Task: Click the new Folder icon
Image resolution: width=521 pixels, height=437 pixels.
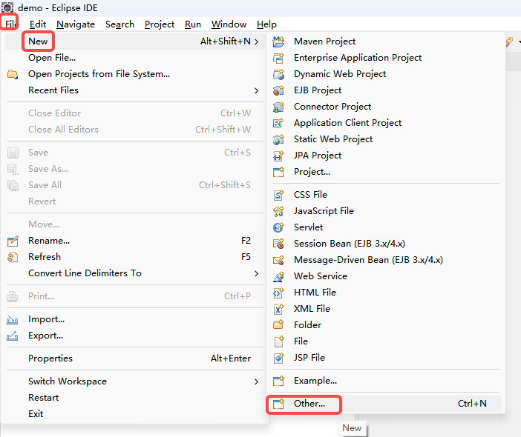Action: 278,325
